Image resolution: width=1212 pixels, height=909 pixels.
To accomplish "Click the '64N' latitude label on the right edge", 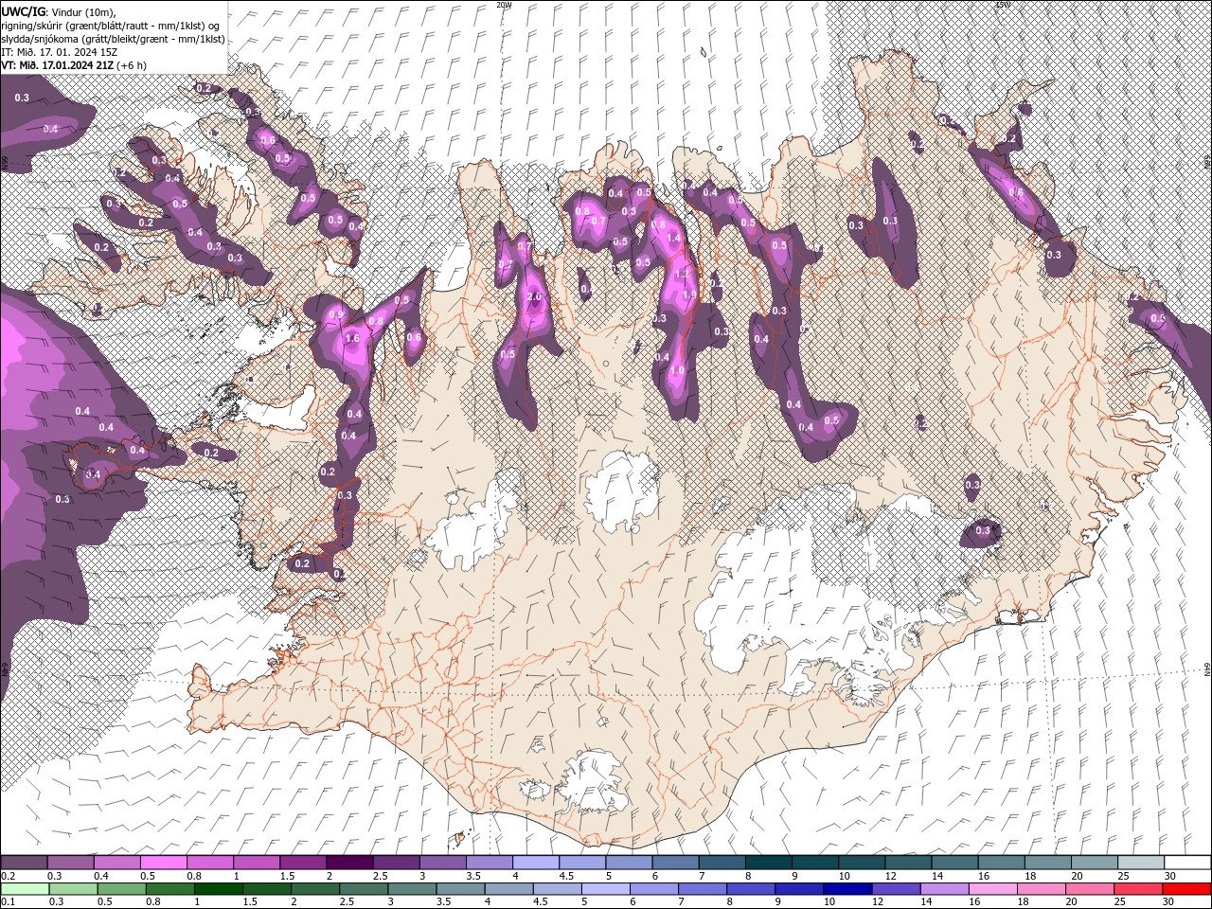I will tap(1207, 669).
